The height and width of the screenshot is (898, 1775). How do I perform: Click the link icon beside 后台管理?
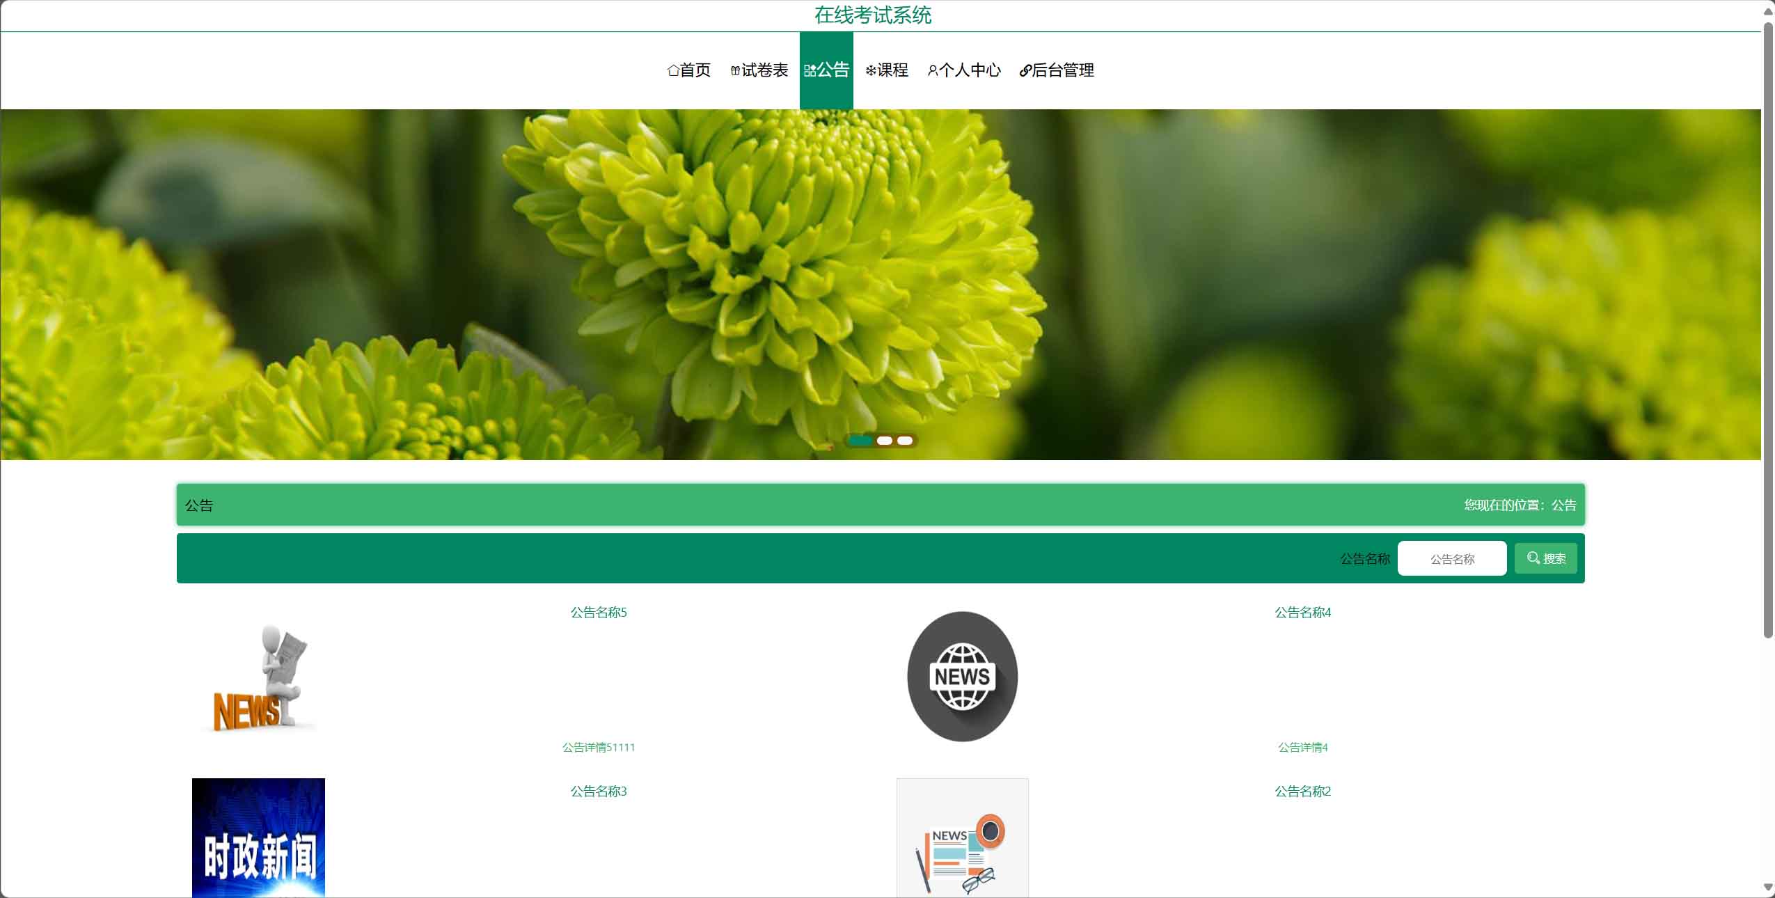pos(1025,70)
